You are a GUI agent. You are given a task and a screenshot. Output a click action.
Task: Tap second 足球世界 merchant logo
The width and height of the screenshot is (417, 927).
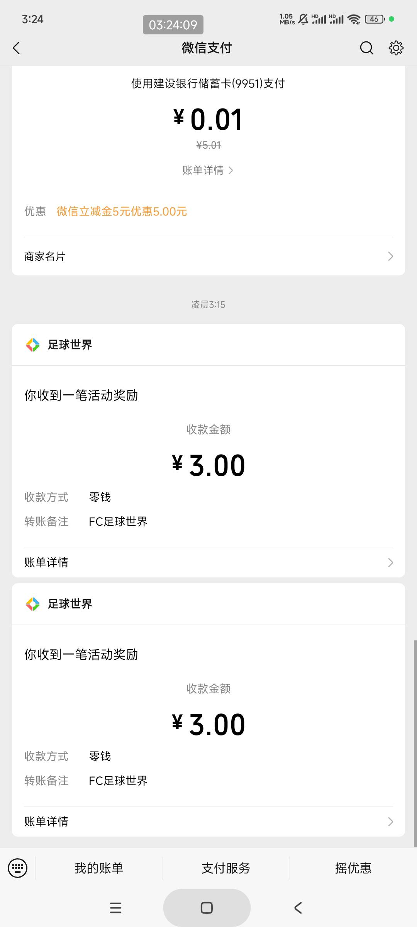click(33, 604)
